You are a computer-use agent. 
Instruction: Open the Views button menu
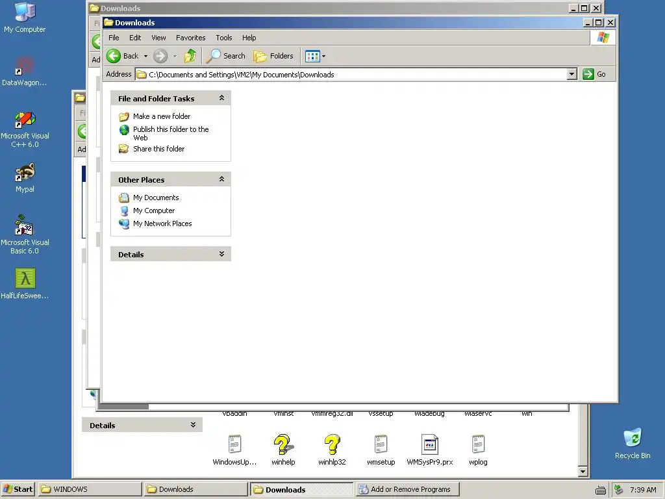(x=315, y=56)
